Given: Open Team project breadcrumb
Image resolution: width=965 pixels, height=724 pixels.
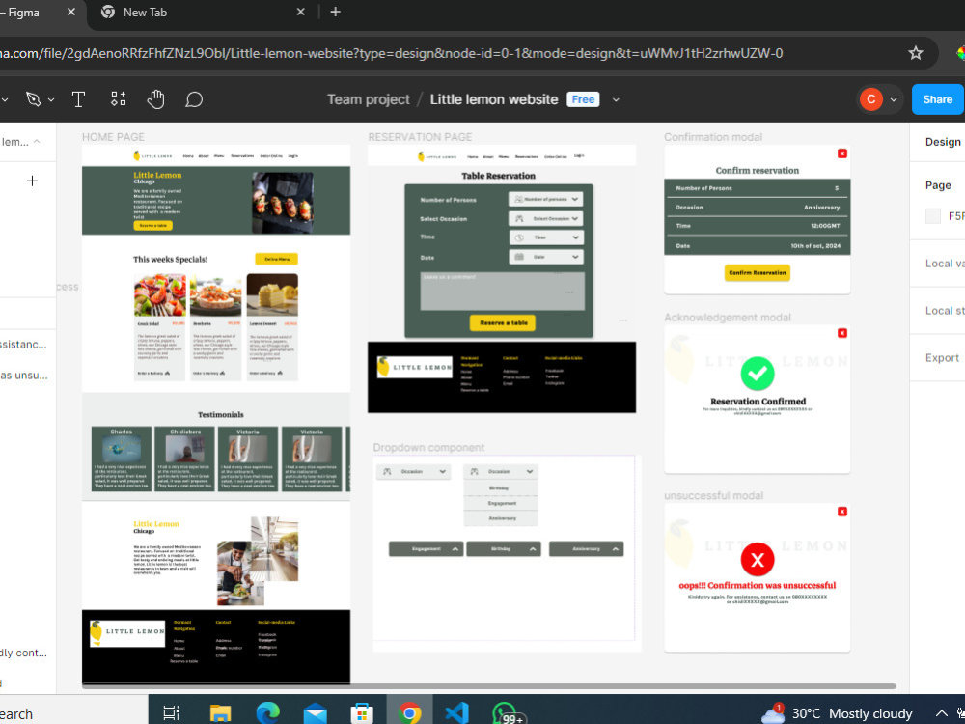Looking at the screenshot, I should pos(368,99).
